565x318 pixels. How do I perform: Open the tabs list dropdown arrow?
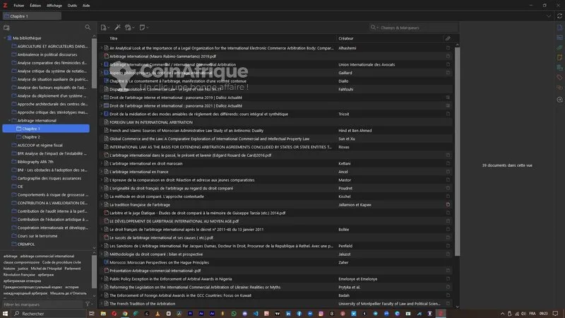point(549,15)
